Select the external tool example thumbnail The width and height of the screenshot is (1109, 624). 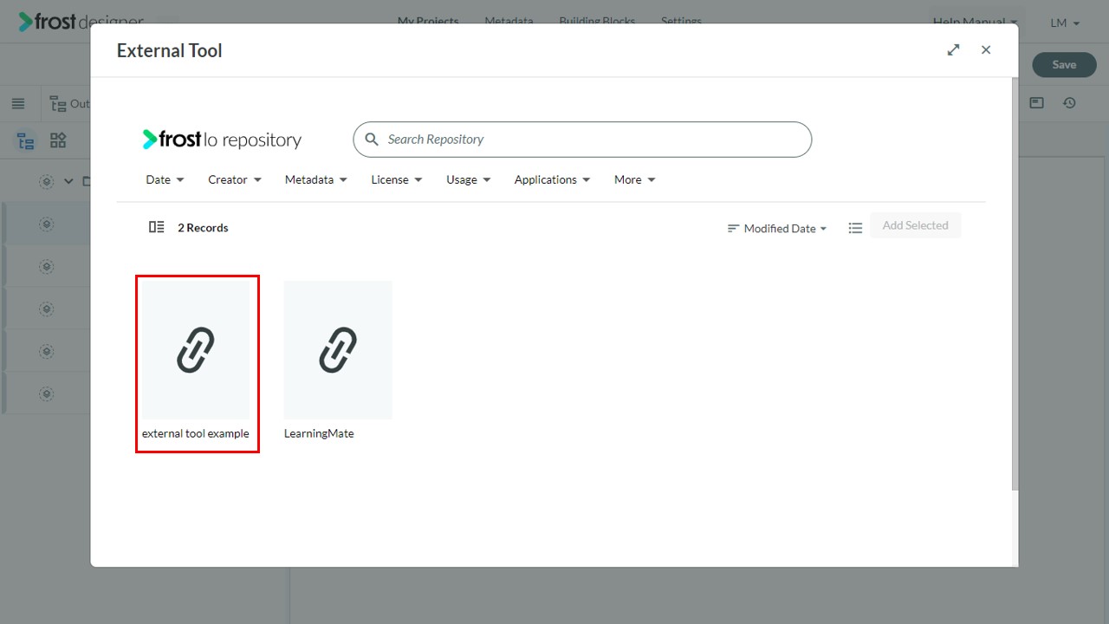tap(196, 350)
